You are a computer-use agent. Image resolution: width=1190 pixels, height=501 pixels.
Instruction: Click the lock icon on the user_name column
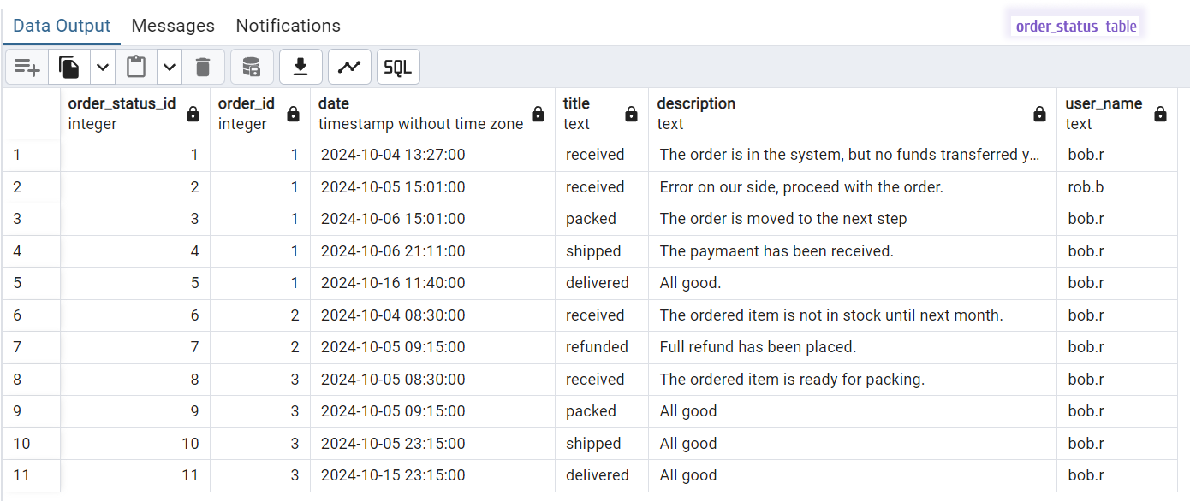pos(1160,113)
